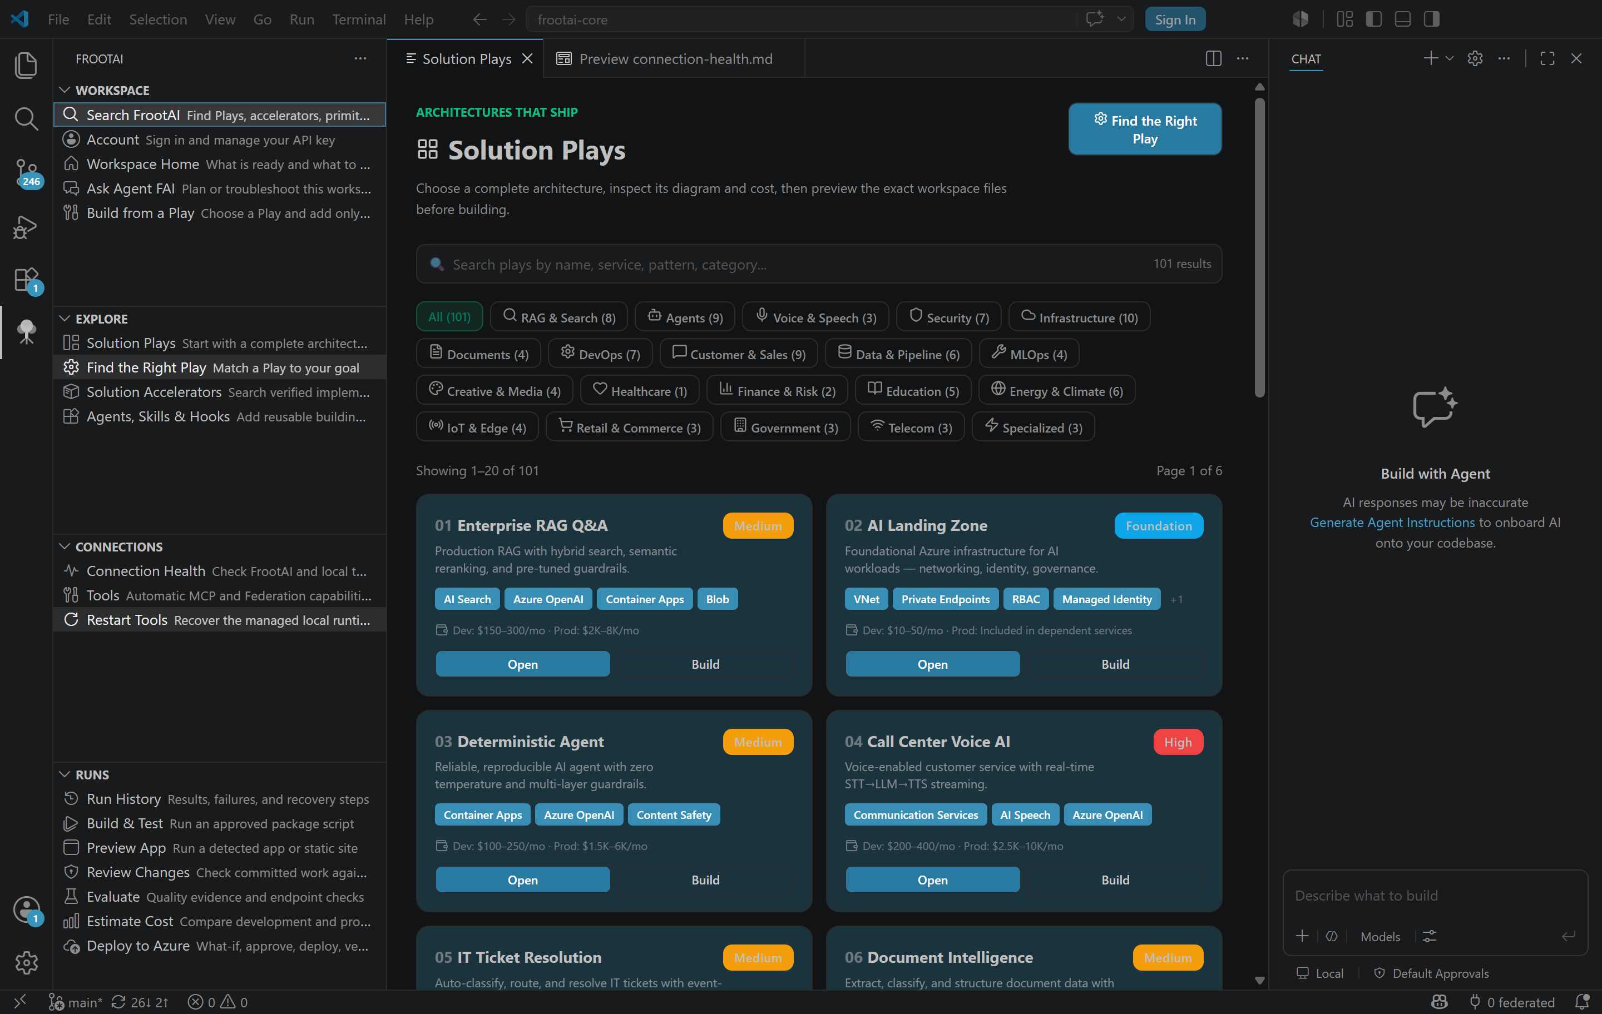Screen dimensions: 1602x1014
Task: Open the FrootAI tree icon view
Action: [x=26, y=332]
